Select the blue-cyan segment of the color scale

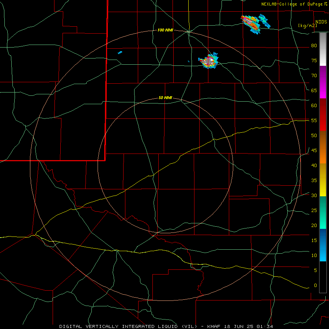(x=323, y=245)
